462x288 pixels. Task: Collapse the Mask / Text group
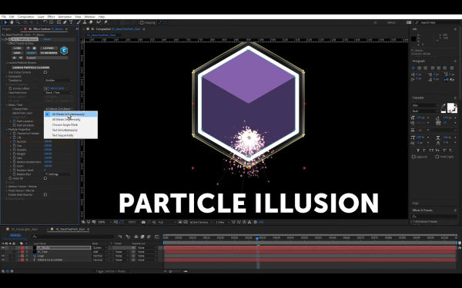(x=7, y=105)
